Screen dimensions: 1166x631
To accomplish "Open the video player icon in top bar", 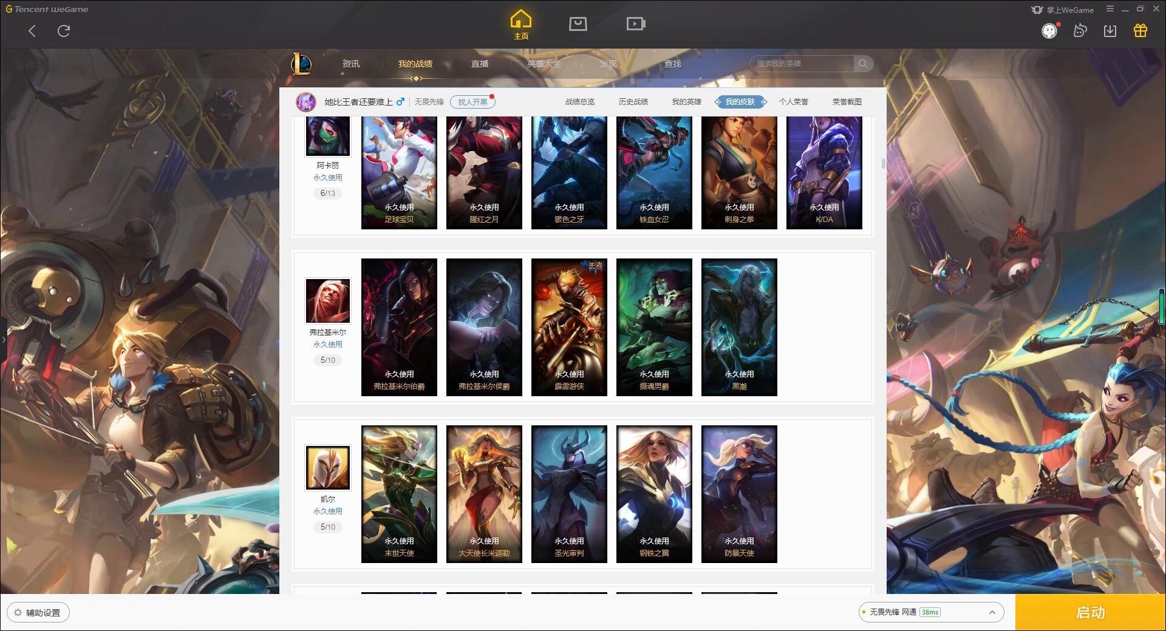I will 636,24.
